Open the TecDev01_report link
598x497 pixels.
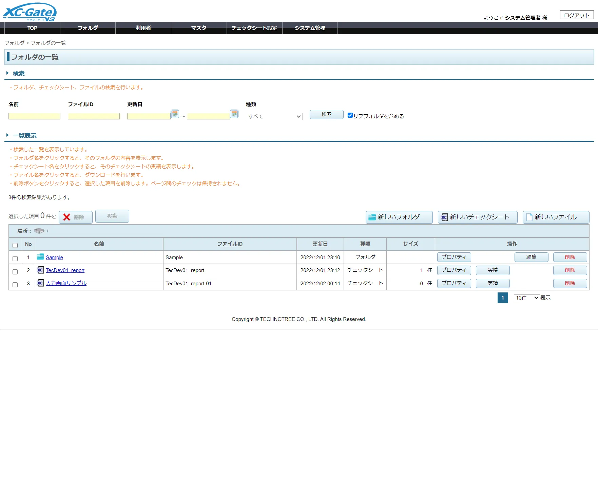point(65,270)
